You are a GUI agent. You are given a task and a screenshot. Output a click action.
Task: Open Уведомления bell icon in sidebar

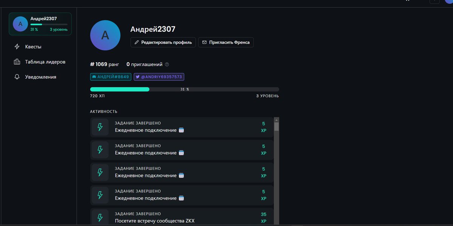coord(17,77)
